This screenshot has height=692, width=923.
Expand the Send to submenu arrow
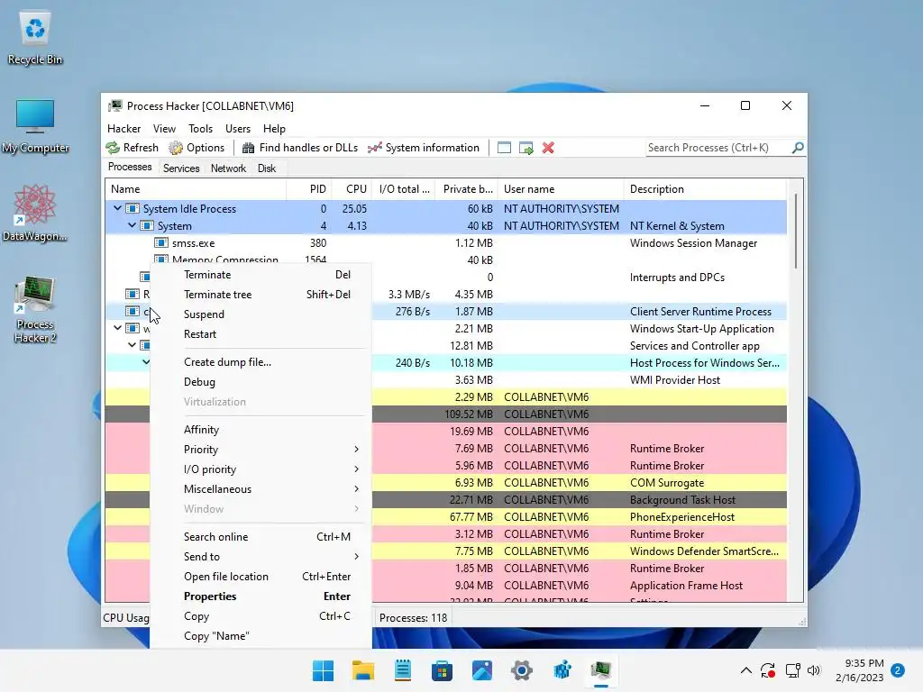click(357, 557)
